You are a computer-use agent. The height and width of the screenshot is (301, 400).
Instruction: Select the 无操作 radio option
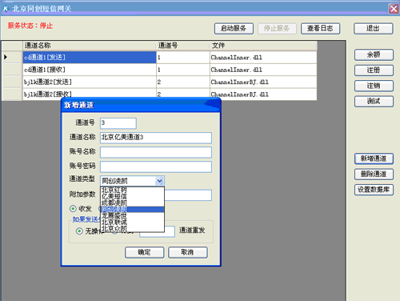coord(79,231)
